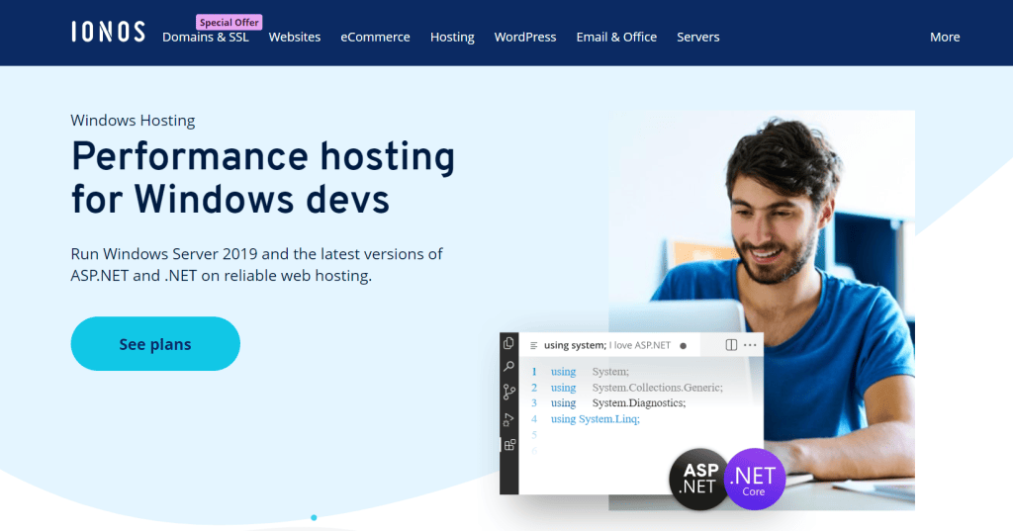
Task: Open the Hosting menu
Action: [x=452, y=37]
